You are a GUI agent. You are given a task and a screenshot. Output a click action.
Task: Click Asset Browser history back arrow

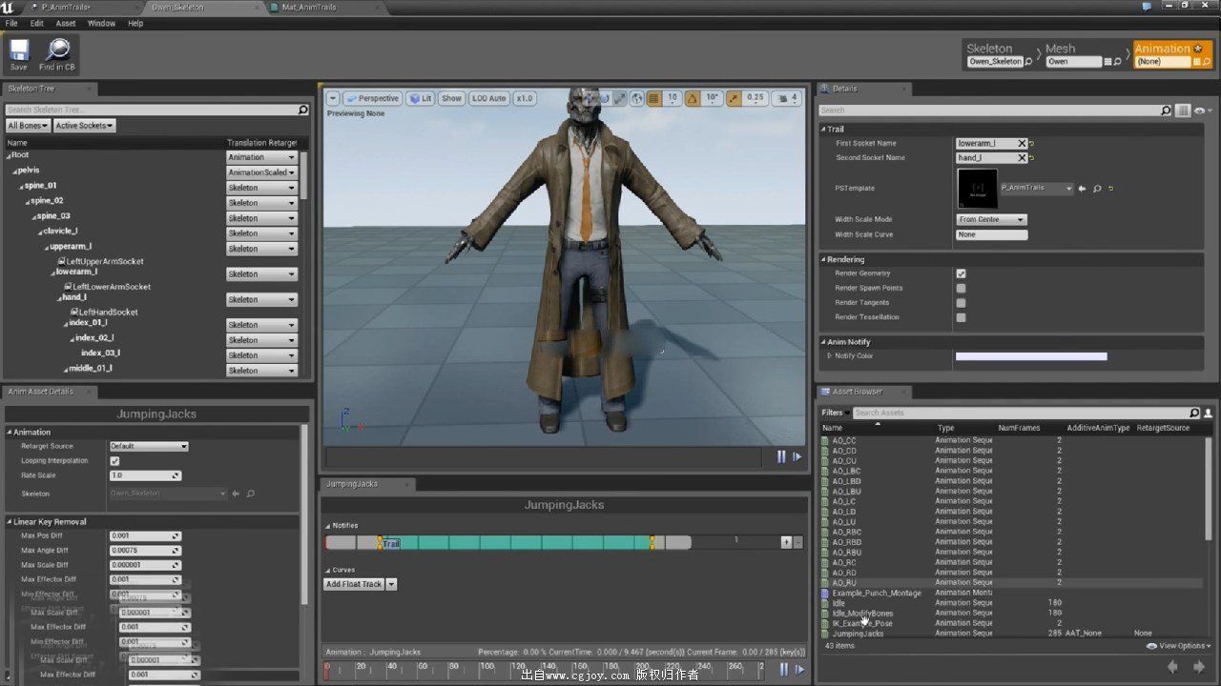1174,668
